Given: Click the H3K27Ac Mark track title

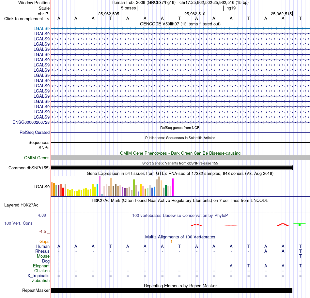Looking at the screenshot, I should point(180,201).
